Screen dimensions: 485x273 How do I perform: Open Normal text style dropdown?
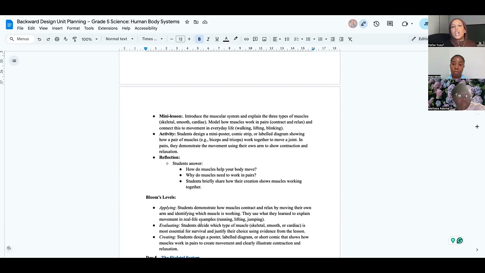click(119, 39)
